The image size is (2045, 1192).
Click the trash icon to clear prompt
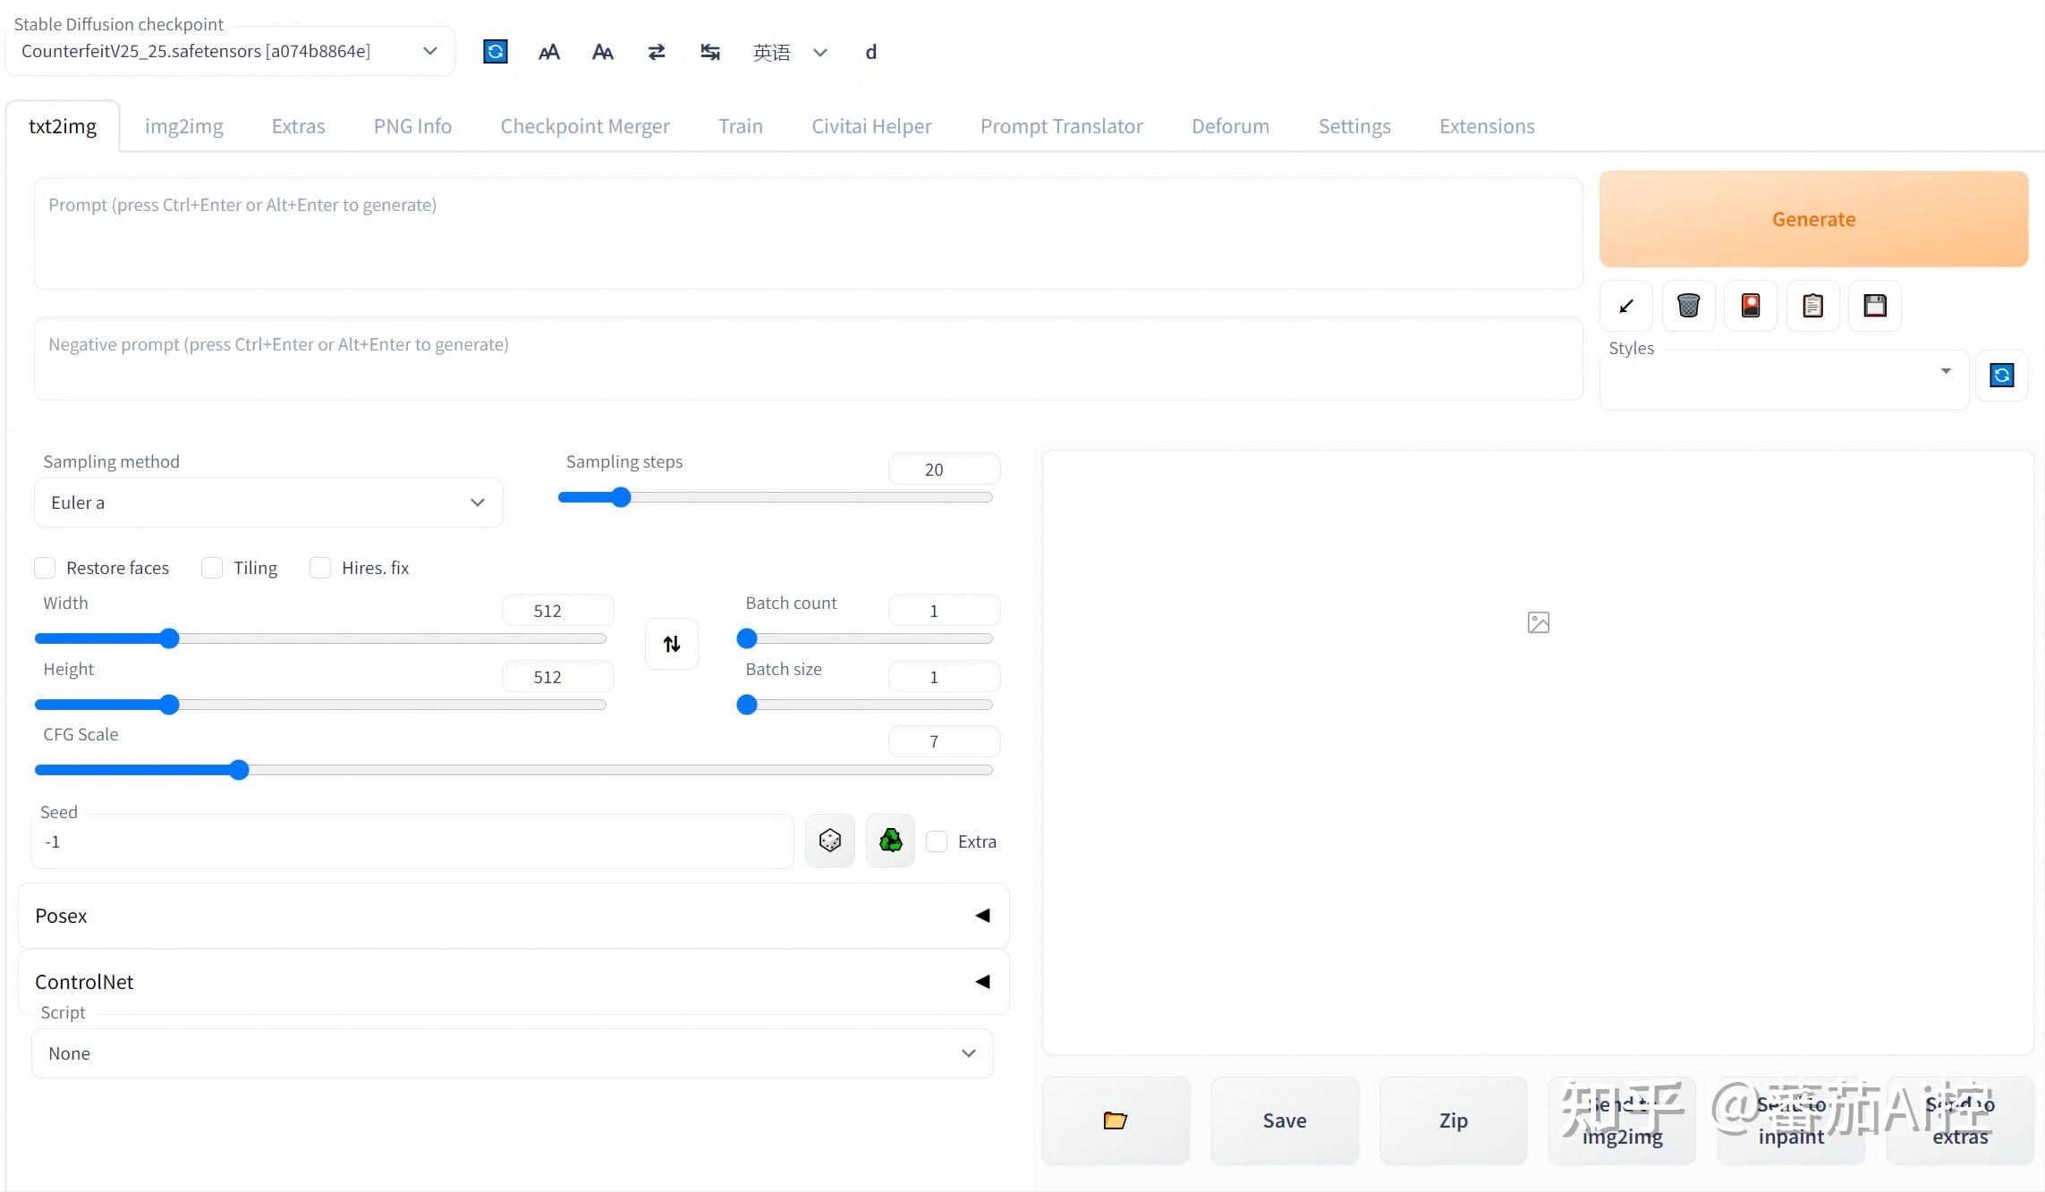pos(1688,306)
